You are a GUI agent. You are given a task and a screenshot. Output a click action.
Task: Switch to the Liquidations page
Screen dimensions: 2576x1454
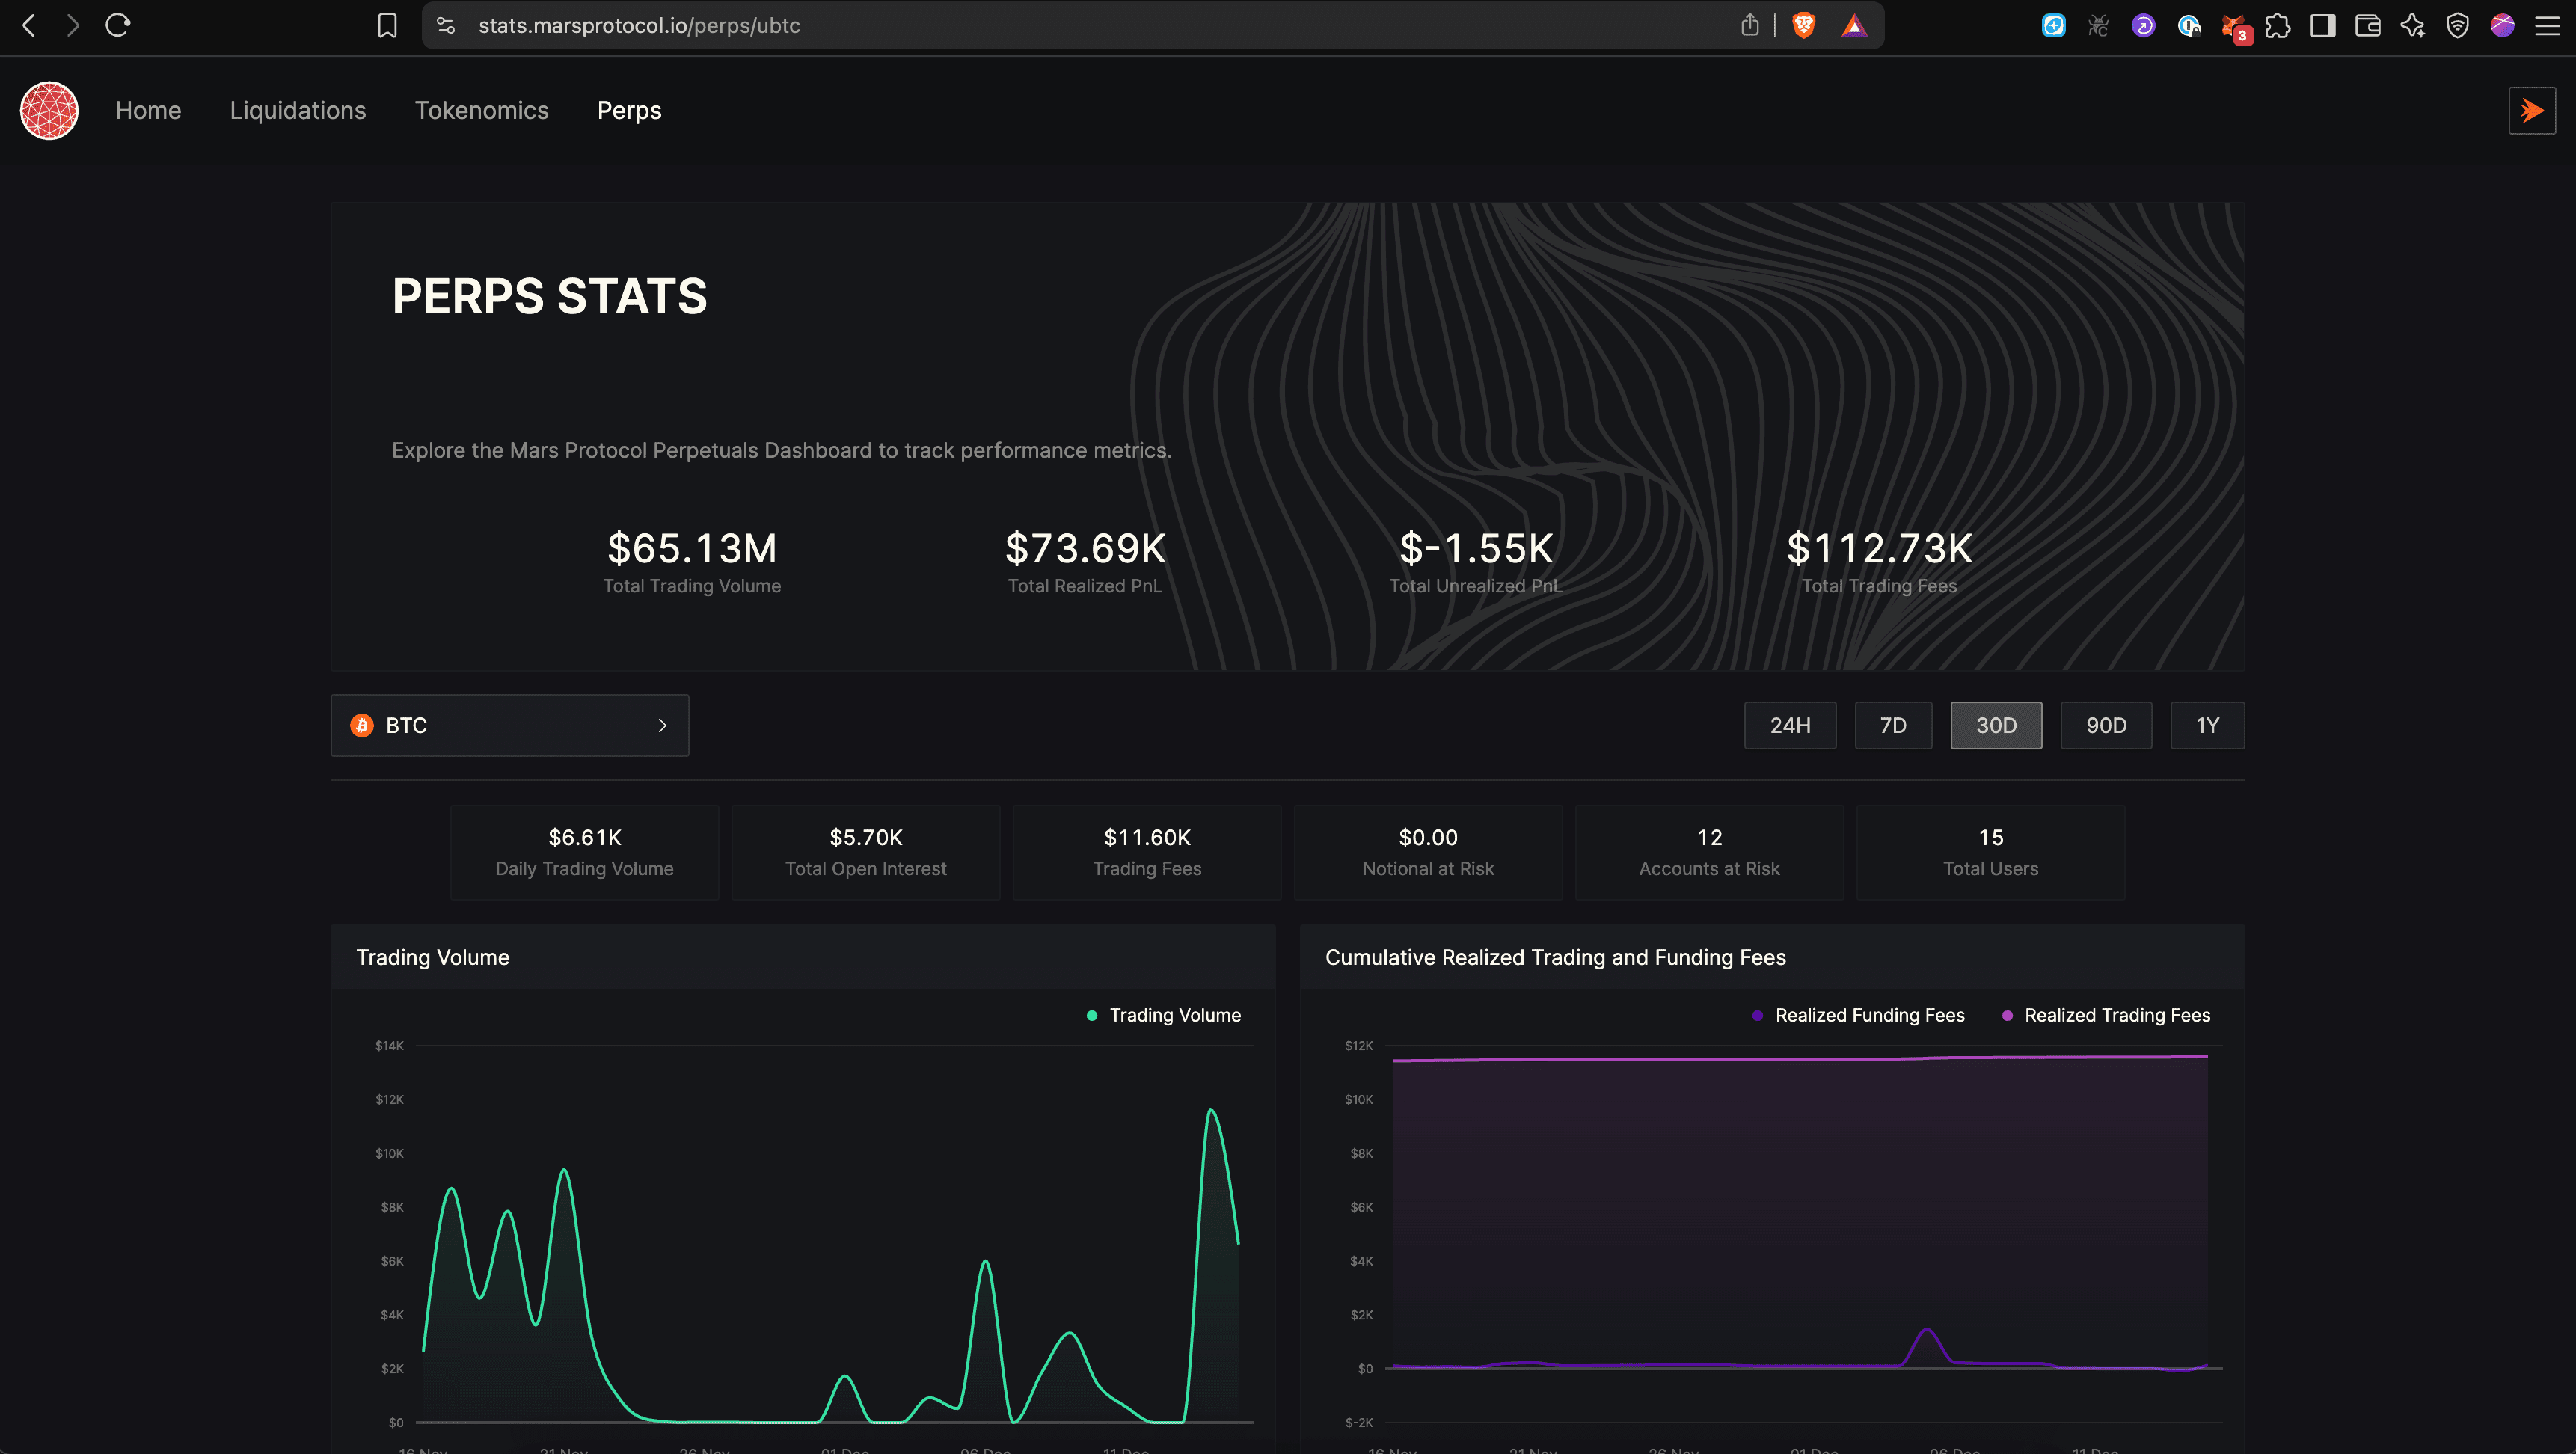[297, 110]
